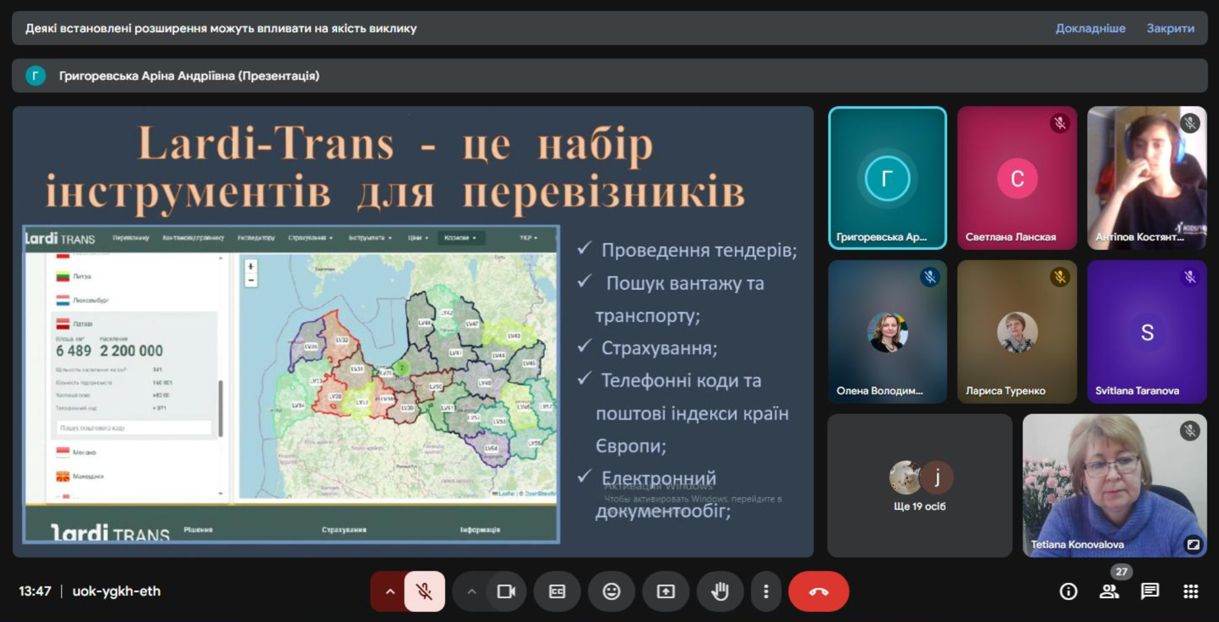
Task: Select Светлана Ланская participant tile
Action: tap(1017, 178)
